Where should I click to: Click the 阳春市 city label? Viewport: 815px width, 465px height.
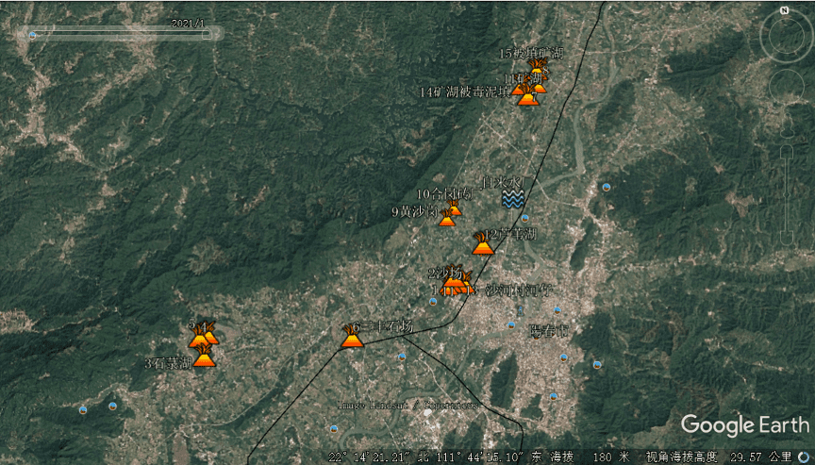[549, 331]
